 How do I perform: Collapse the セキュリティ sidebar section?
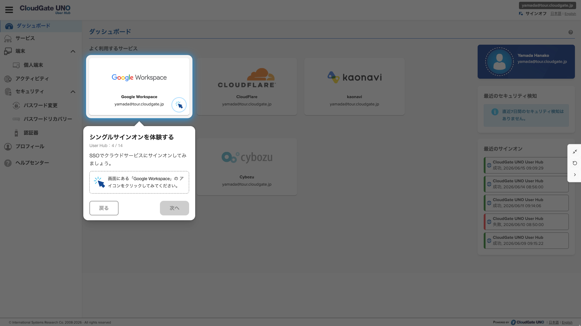tap(73, 92)
